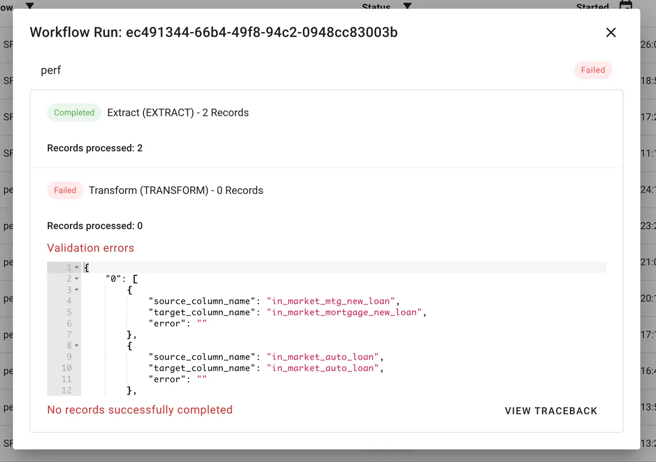
Task: Click the Failed chip on Transform step
Action: 65,190
